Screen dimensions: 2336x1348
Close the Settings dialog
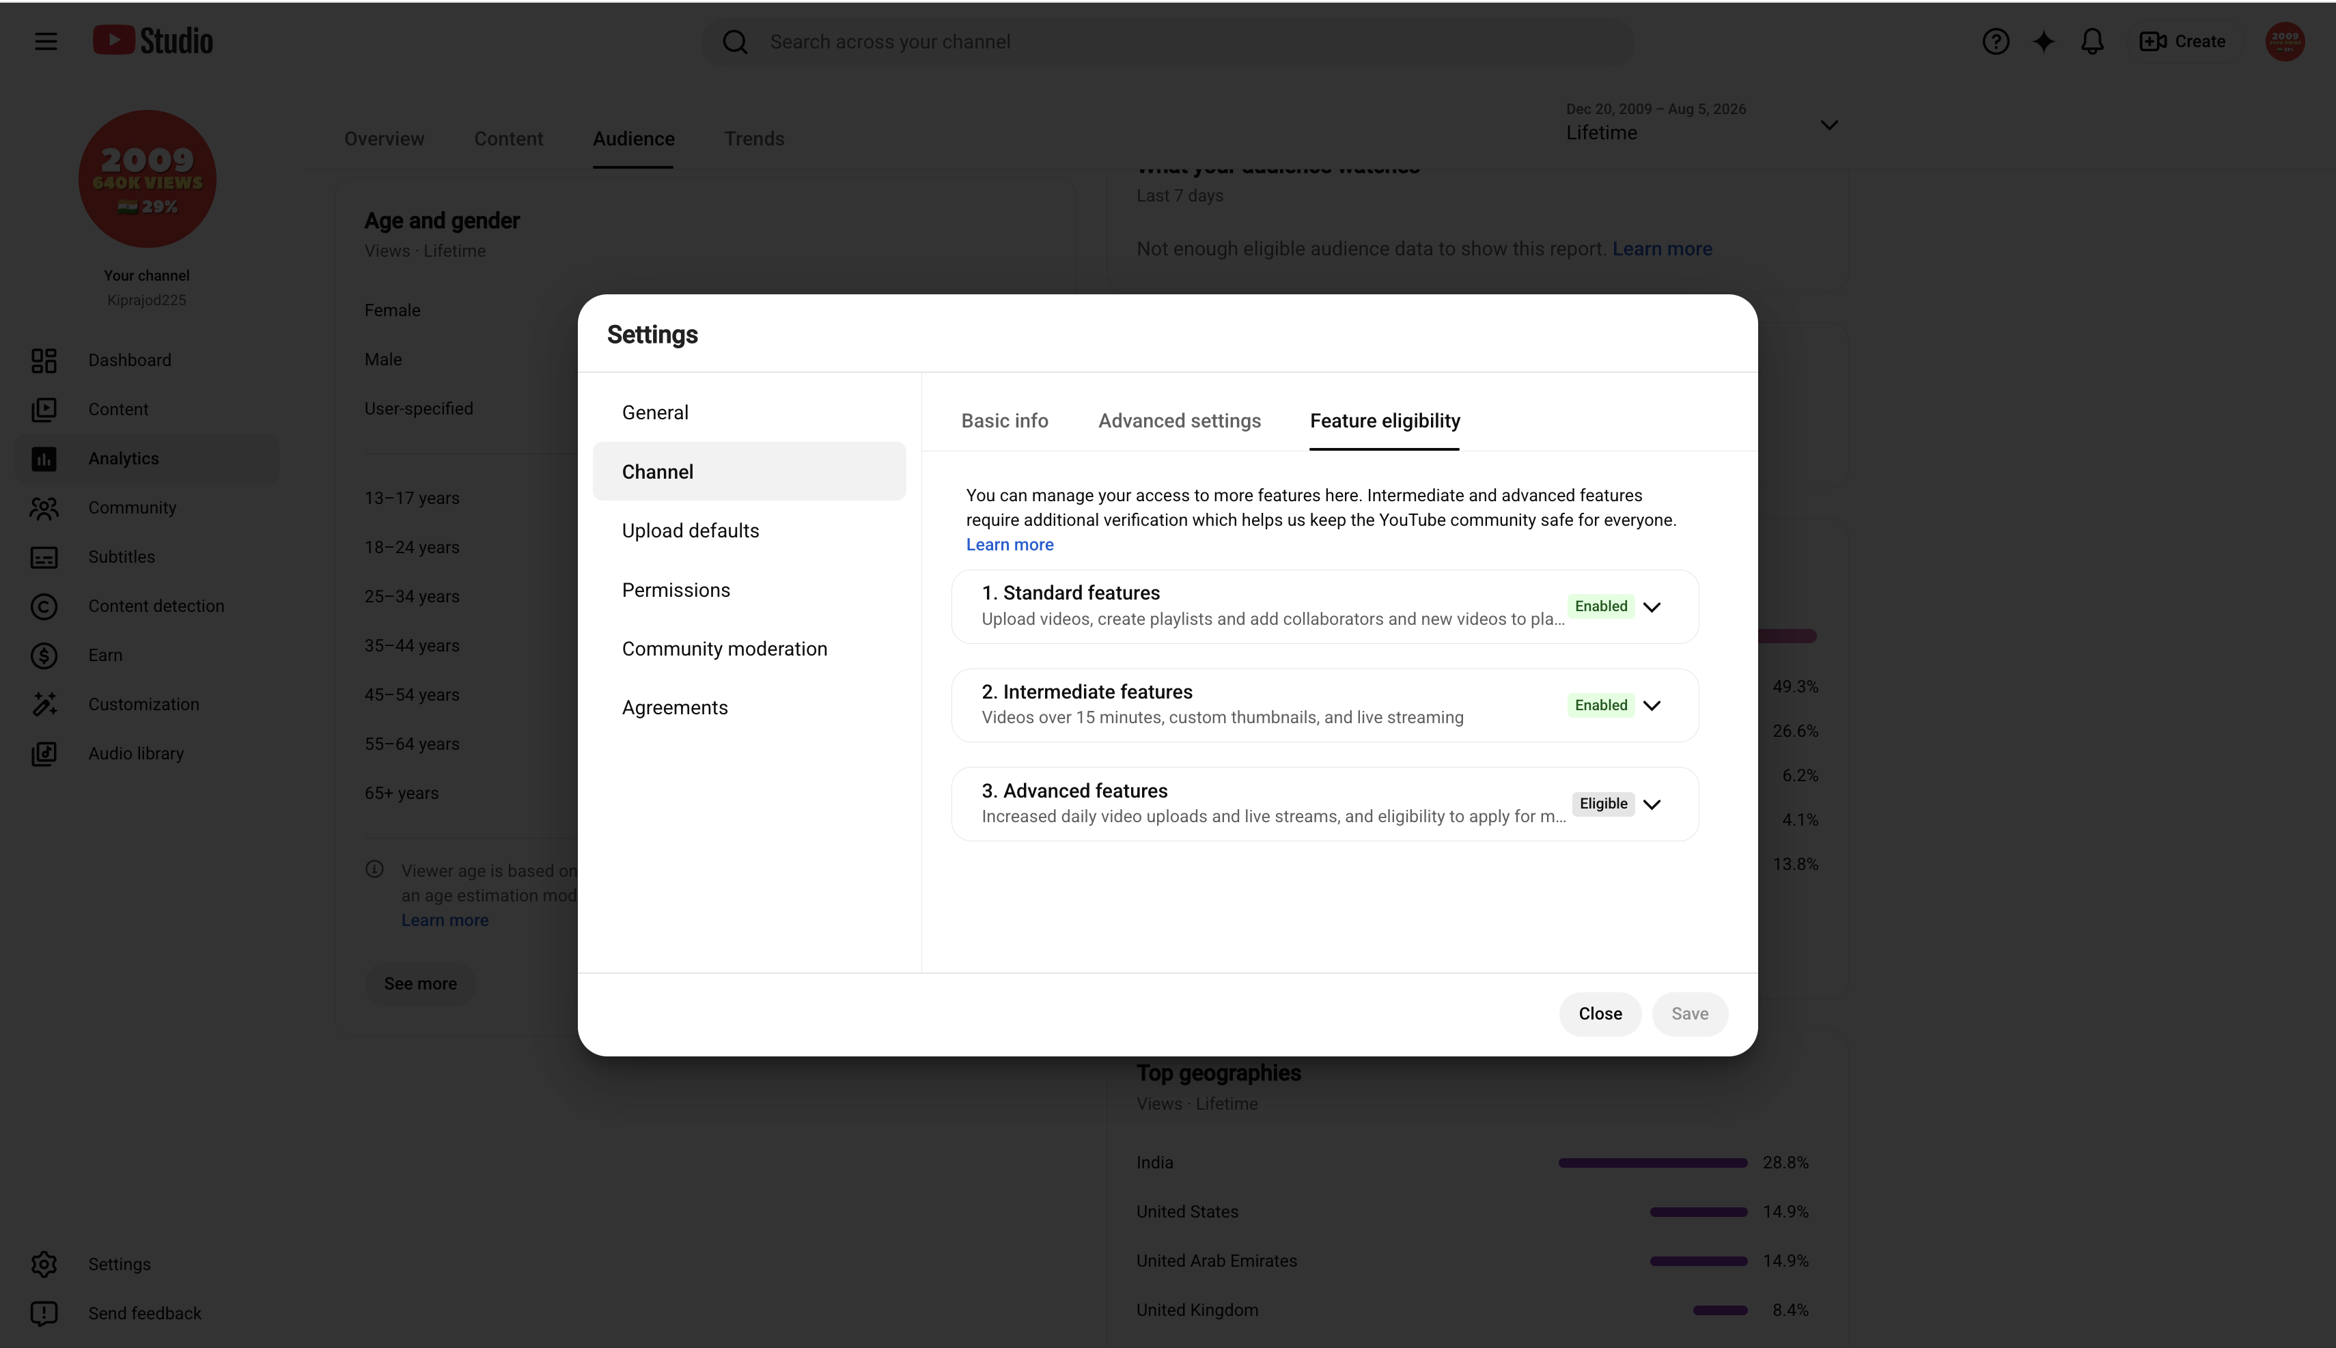pyautogui.click(x=1600, y=1015)
